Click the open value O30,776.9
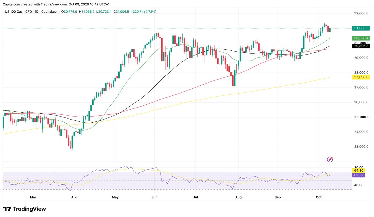 tap(69, 12)
